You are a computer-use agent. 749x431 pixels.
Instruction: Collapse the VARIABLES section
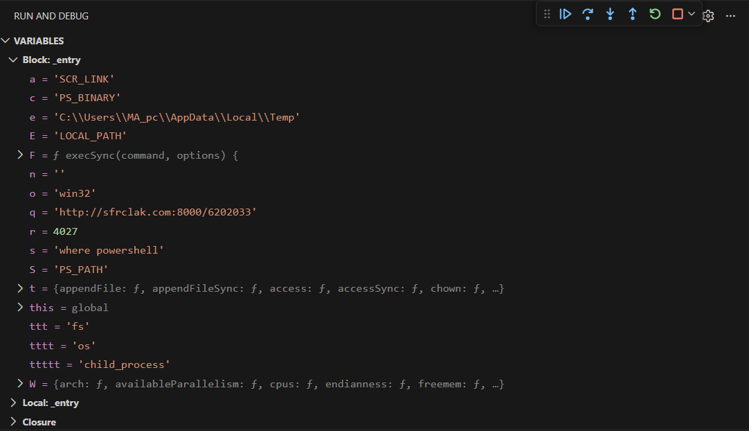coord(6,41)
